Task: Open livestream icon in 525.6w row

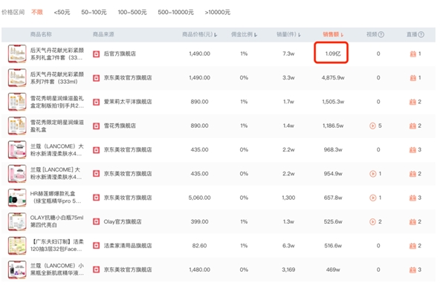Action: 413,222
